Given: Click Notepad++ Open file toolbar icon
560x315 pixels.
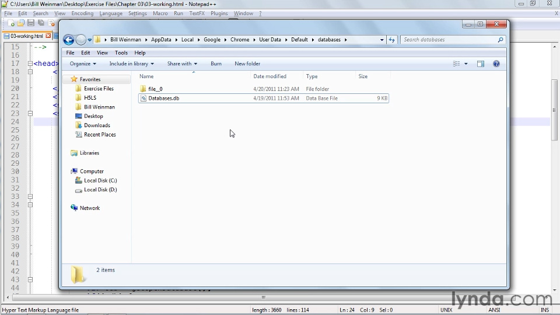Looking at the screenshot, I should tap(21, 23).
